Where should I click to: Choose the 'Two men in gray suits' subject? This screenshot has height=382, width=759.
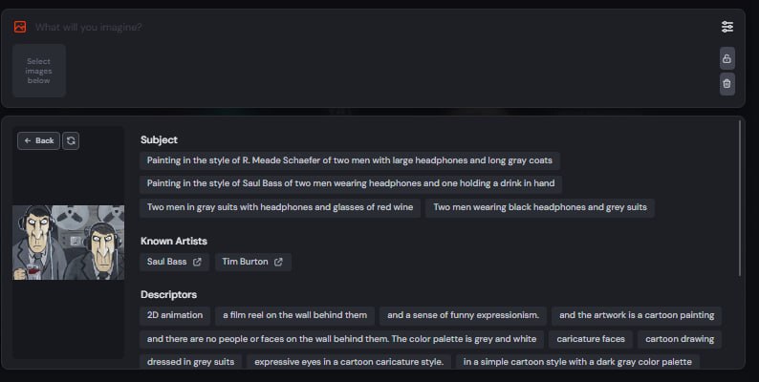coord(280,207)
